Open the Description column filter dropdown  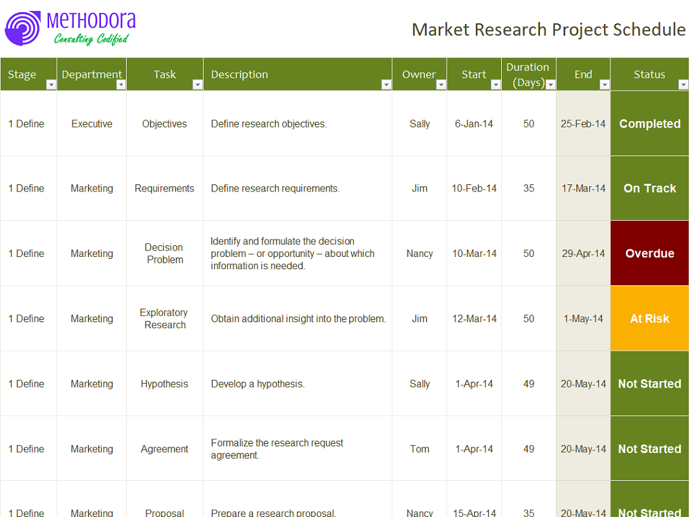386,85
